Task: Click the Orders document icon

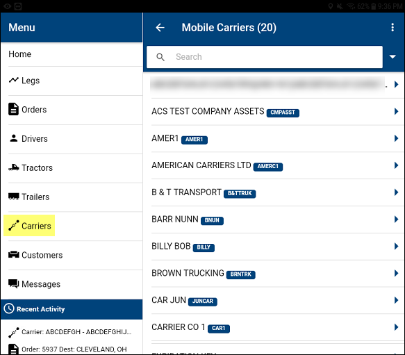Action: point(13,109)
